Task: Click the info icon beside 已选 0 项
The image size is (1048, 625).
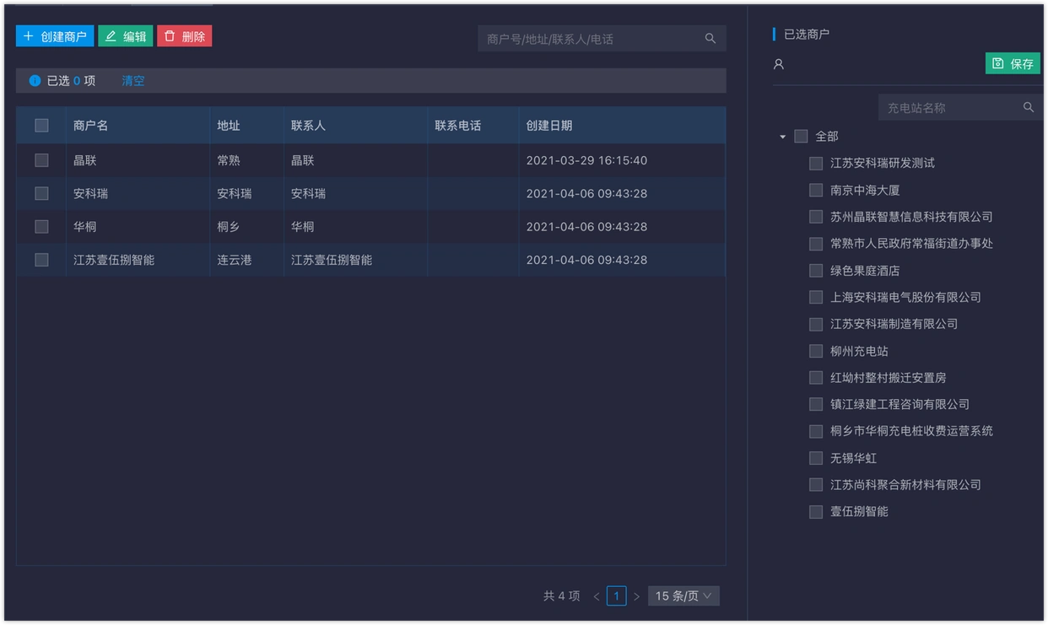Action: [33, 80]
